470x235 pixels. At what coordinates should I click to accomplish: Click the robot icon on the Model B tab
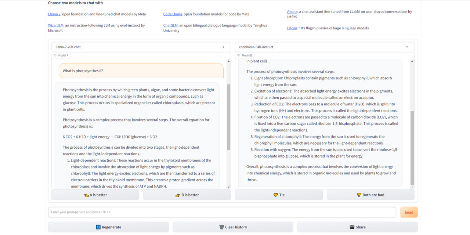point(239,55)
